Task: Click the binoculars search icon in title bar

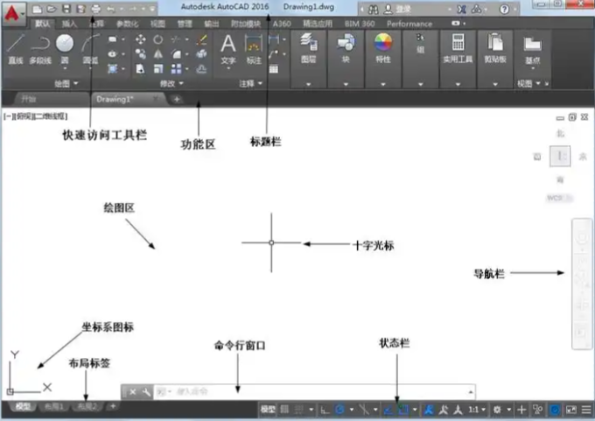Action: click(374, 9)
